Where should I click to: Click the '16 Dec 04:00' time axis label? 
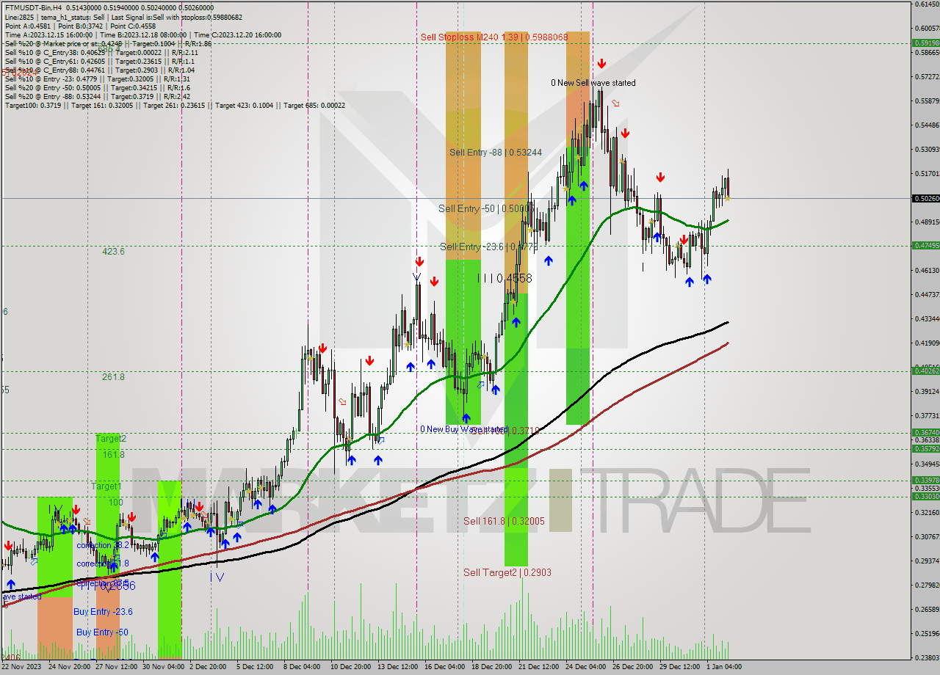[445, 666]
